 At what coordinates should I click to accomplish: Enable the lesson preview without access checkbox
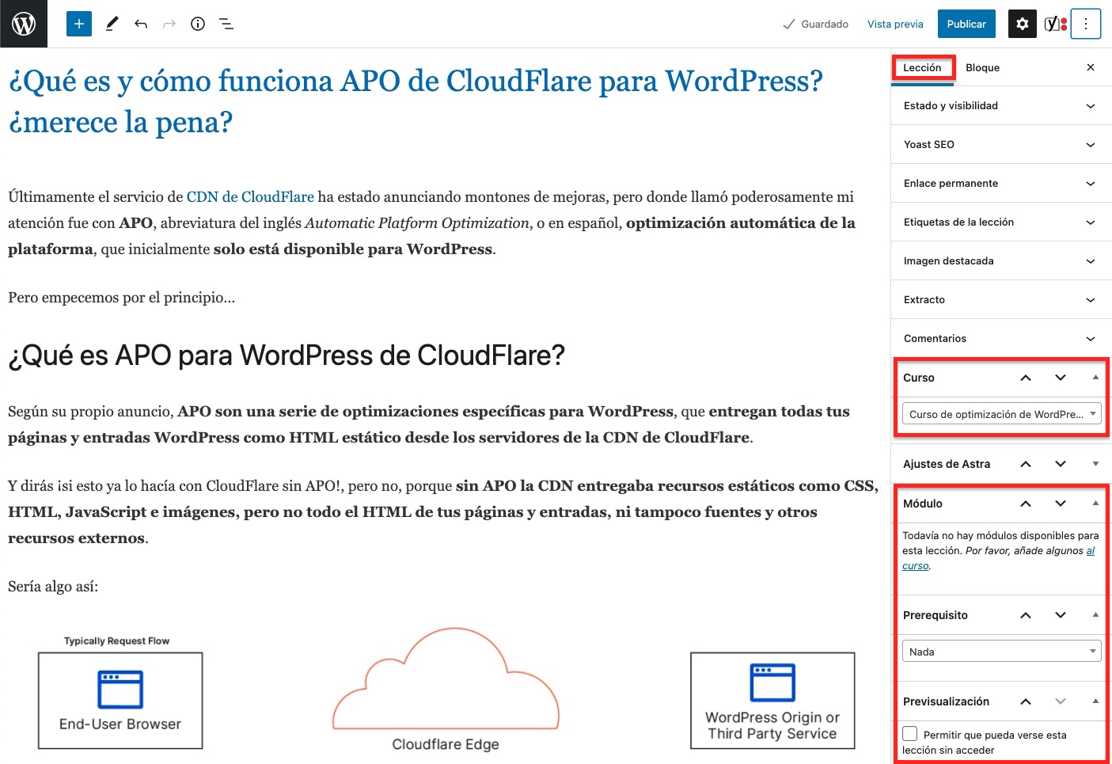910,734
